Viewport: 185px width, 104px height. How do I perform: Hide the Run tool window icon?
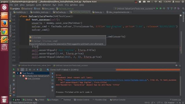pos(180,66)
